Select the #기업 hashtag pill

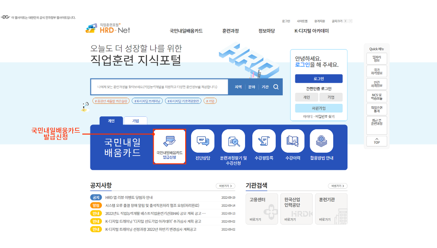pyautogui.click(x=210, y=101)
